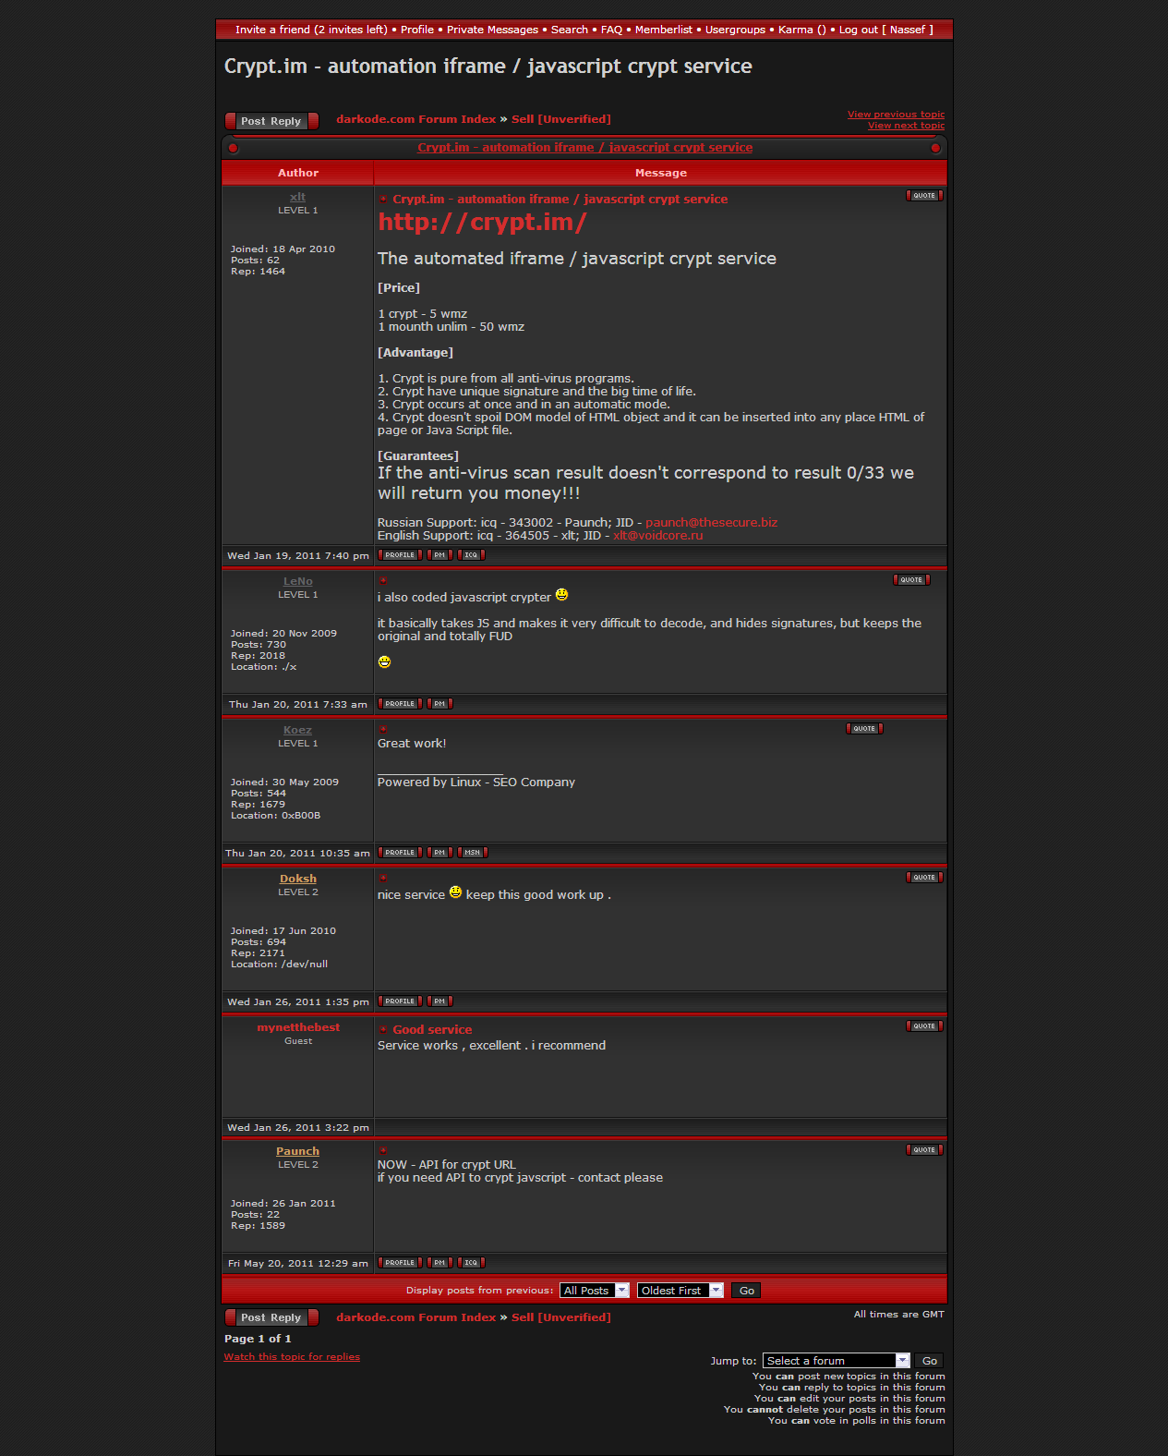Screen dimensions: 1168x1456
Task: Quote Doksh's post with the Quote icon
Action: tap(923, 878)
